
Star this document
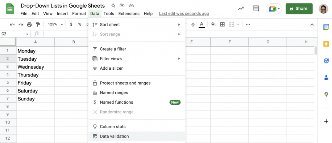(113, 6)
